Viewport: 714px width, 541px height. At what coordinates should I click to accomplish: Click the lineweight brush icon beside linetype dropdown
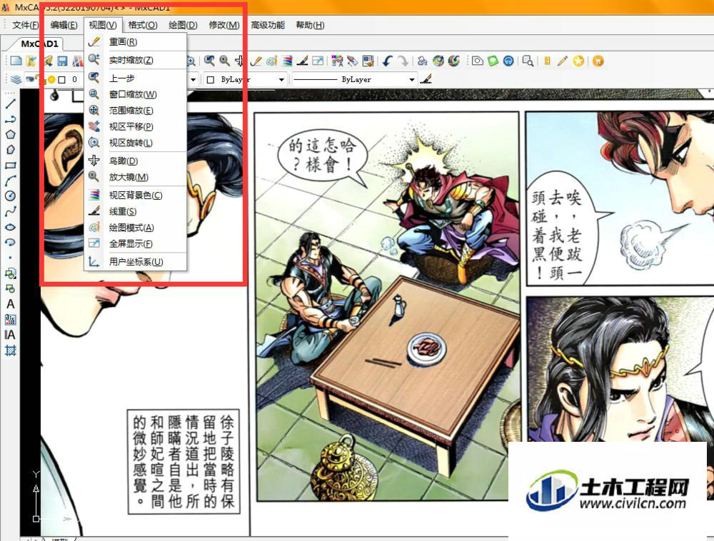[x=426, y=80]
